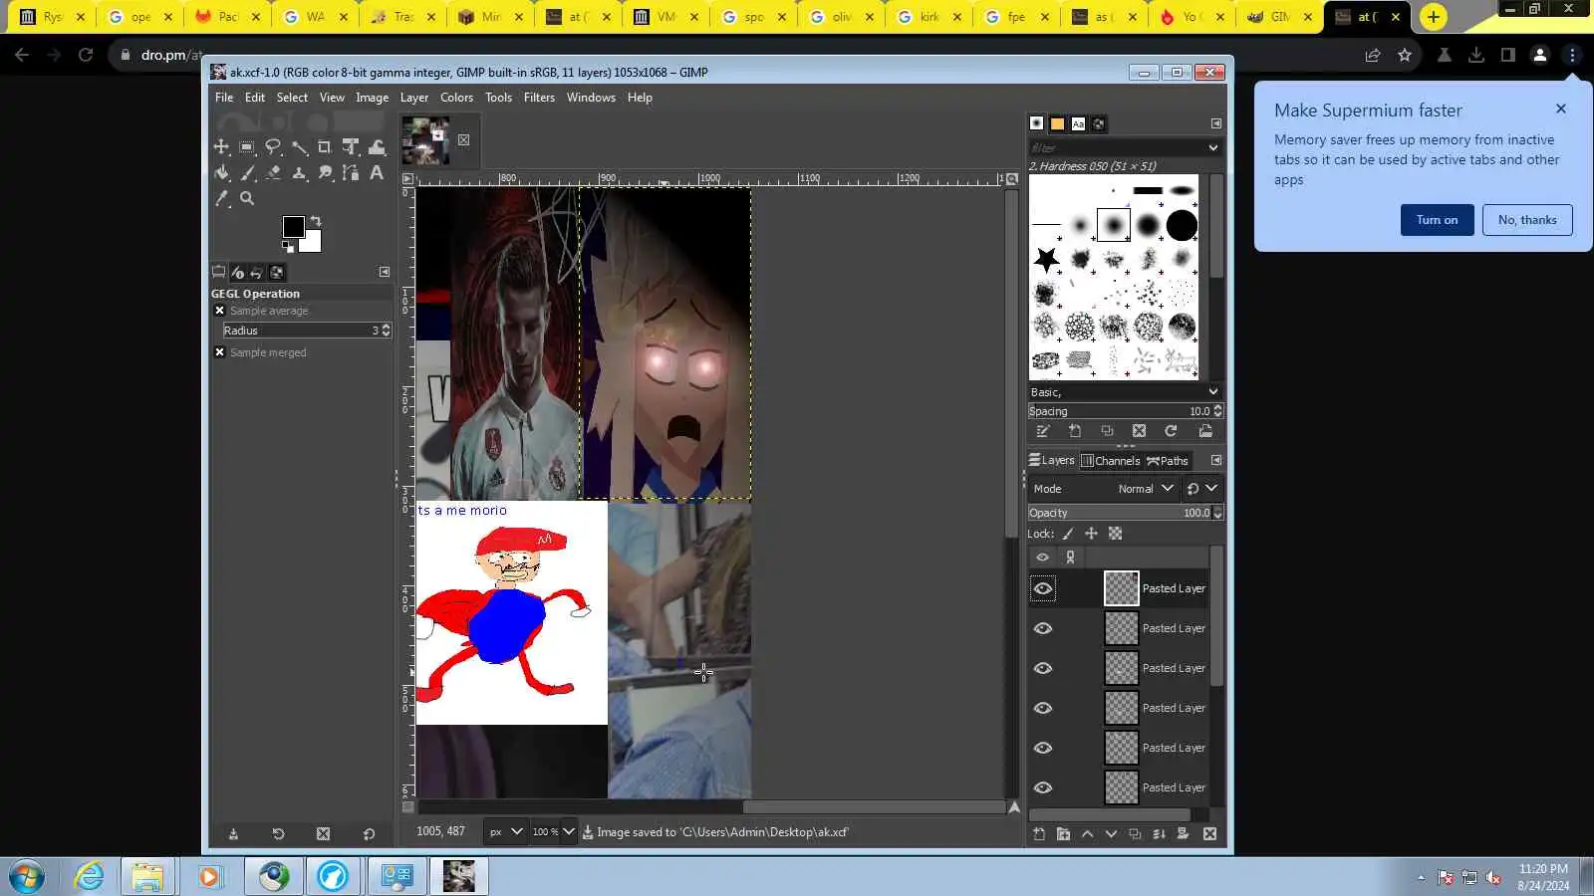1594x896 pixels.
Task: Open the layer Mode dropdown
Action: pos(1103,489)
